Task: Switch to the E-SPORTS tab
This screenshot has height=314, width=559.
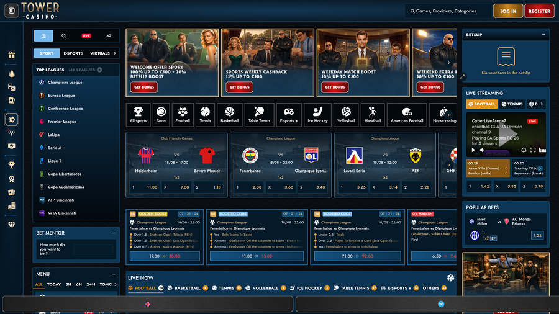Action: click(73, 53)
